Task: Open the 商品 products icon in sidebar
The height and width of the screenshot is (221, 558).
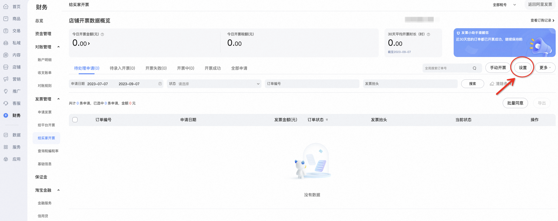Action: click(6, 19)
